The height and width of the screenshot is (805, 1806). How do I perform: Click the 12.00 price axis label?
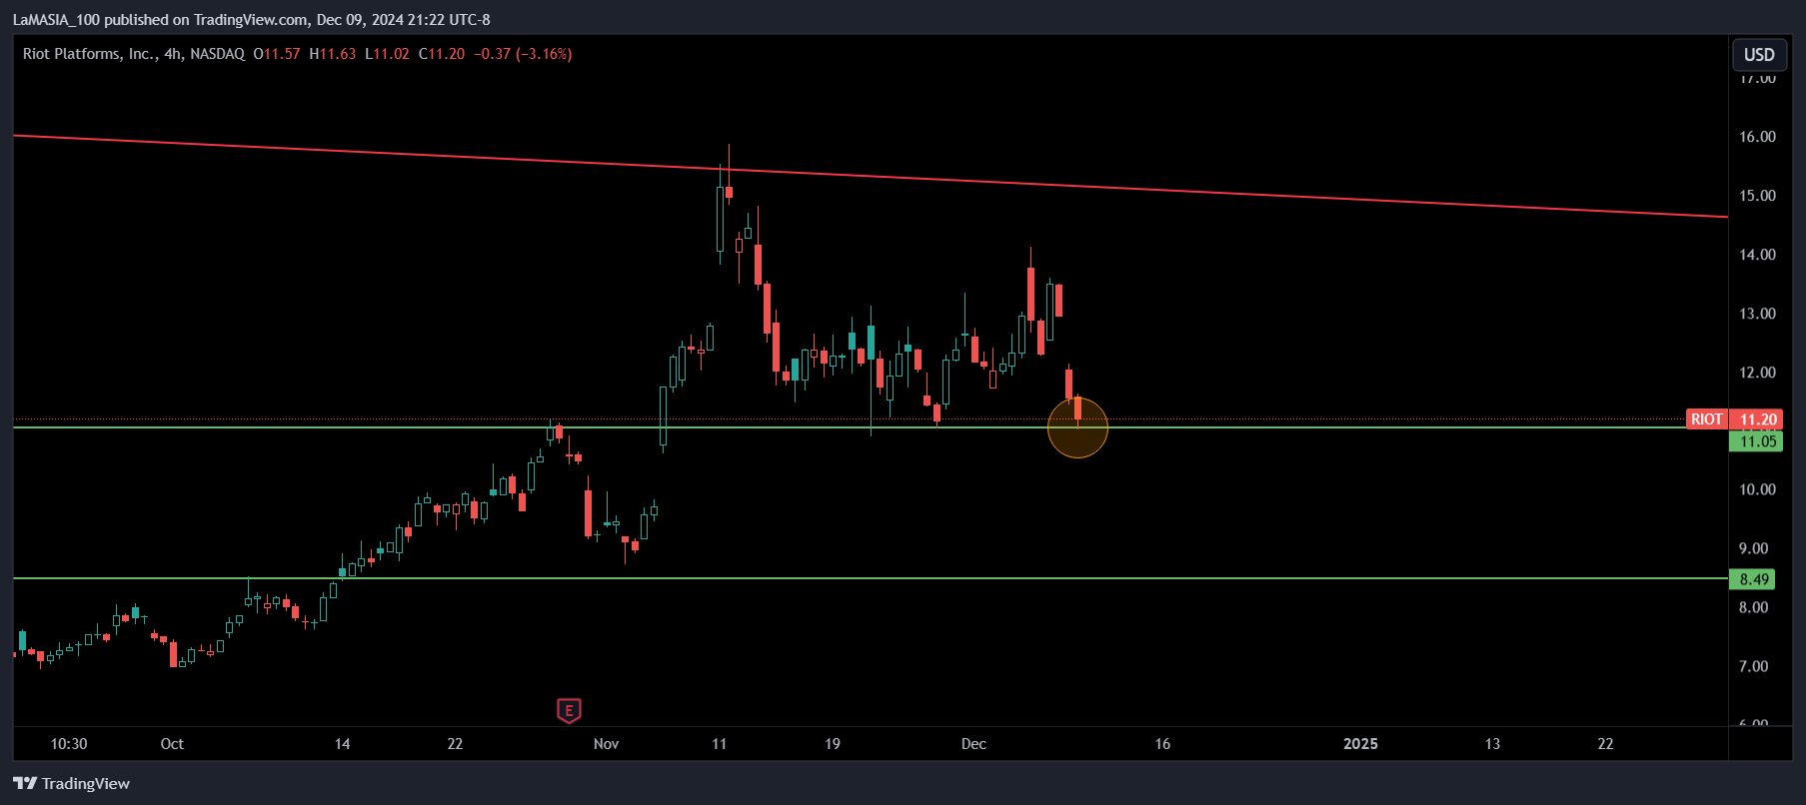click(1757, 373)
